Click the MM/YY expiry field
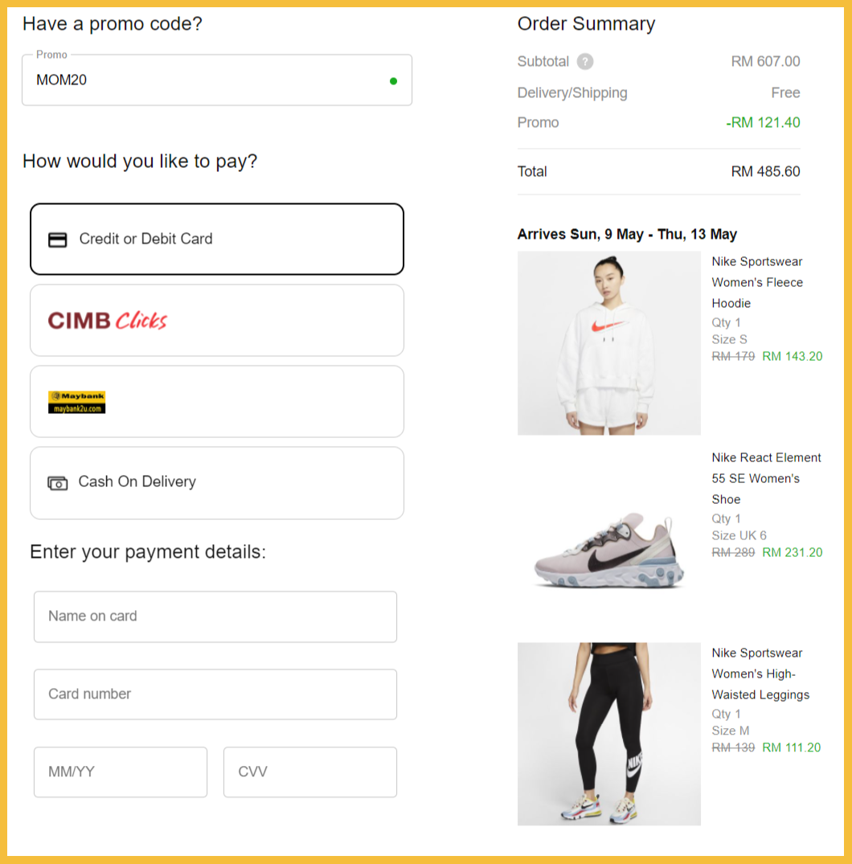 (121, 772)
